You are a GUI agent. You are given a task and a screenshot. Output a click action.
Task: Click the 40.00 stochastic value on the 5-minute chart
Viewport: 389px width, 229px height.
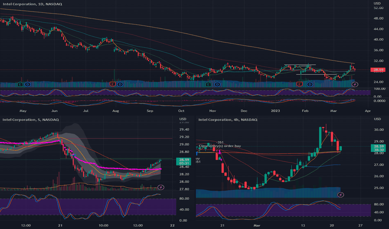pos(184,209)
